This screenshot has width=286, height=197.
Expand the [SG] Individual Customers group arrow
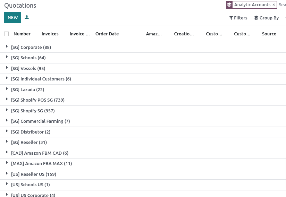(7, 78)
